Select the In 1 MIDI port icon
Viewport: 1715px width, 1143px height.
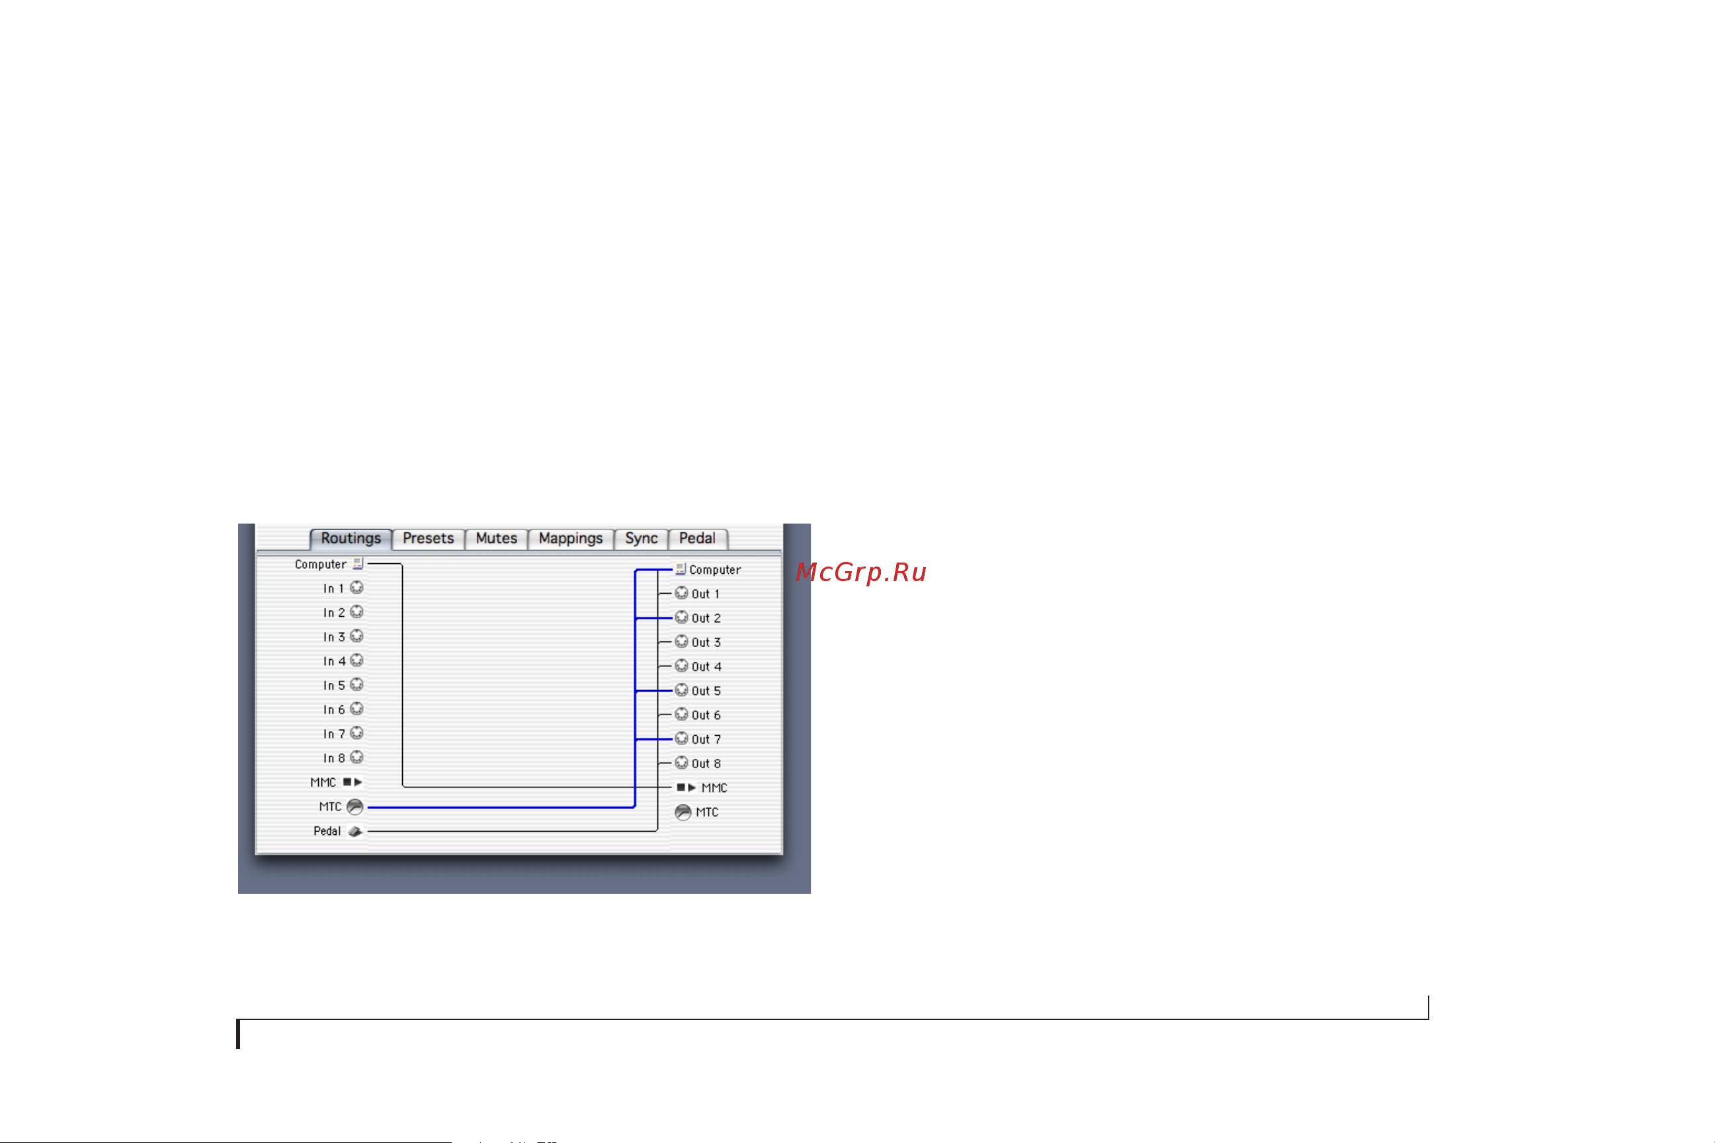(356, 588)
